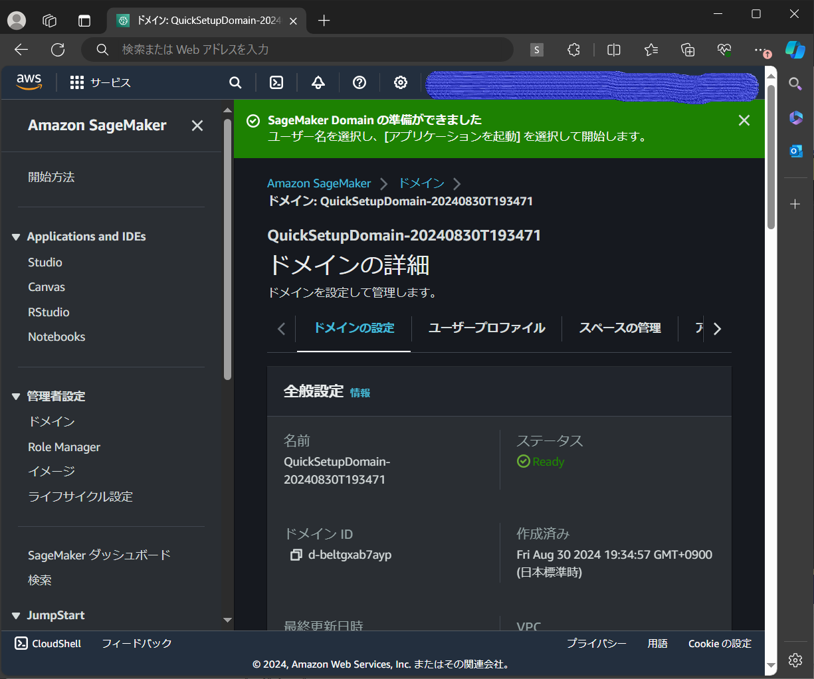The width and height of the screenshot is (814, 679).
Task: Launch CloudShell from the bottom status bar
Action: coord(47,642)
